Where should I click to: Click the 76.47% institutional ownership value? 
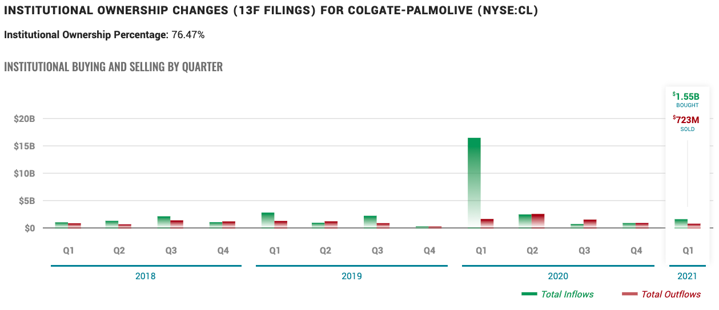point(188,35)
